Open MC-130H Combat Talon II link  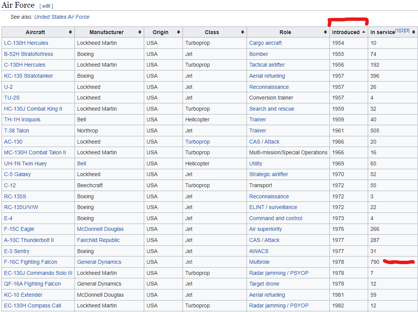[x=35, y=152]
